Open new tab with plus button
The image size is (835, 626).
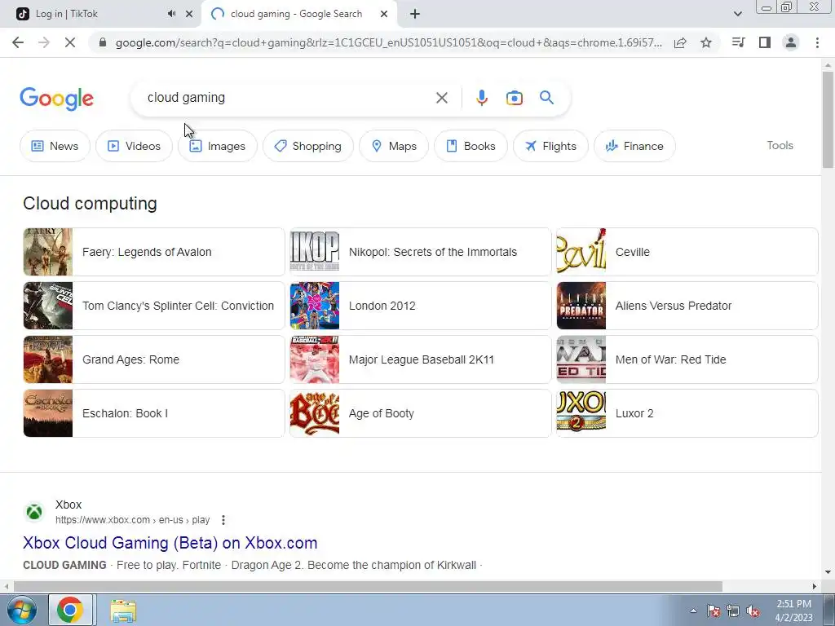[415, 15]
